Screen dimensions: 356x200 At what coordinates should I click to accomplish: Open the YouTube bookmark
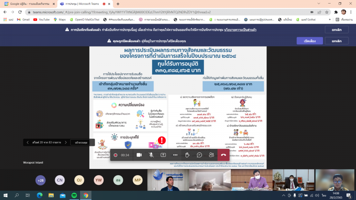pyautogui.click(x=41, y=20)
